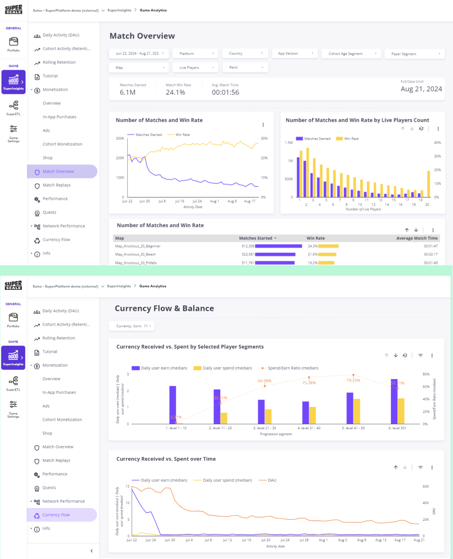The image size is (453, 559).
Task: Click filter icon on Player Segments chart
Action: point(420,356)
